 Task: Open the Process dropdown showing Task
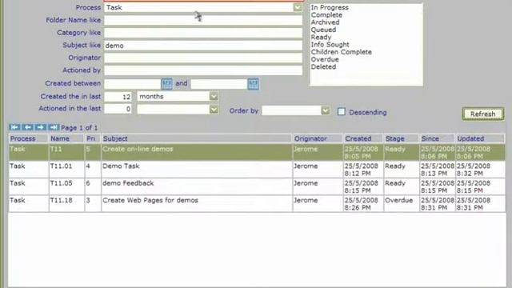(297, 7)
